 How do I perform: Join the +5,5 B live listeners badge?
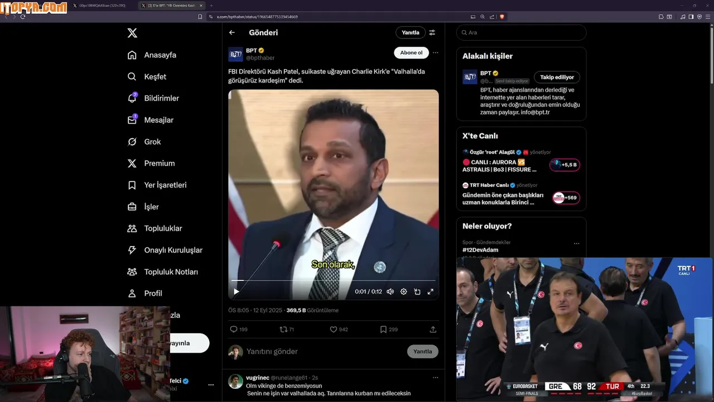pos(565,165)
